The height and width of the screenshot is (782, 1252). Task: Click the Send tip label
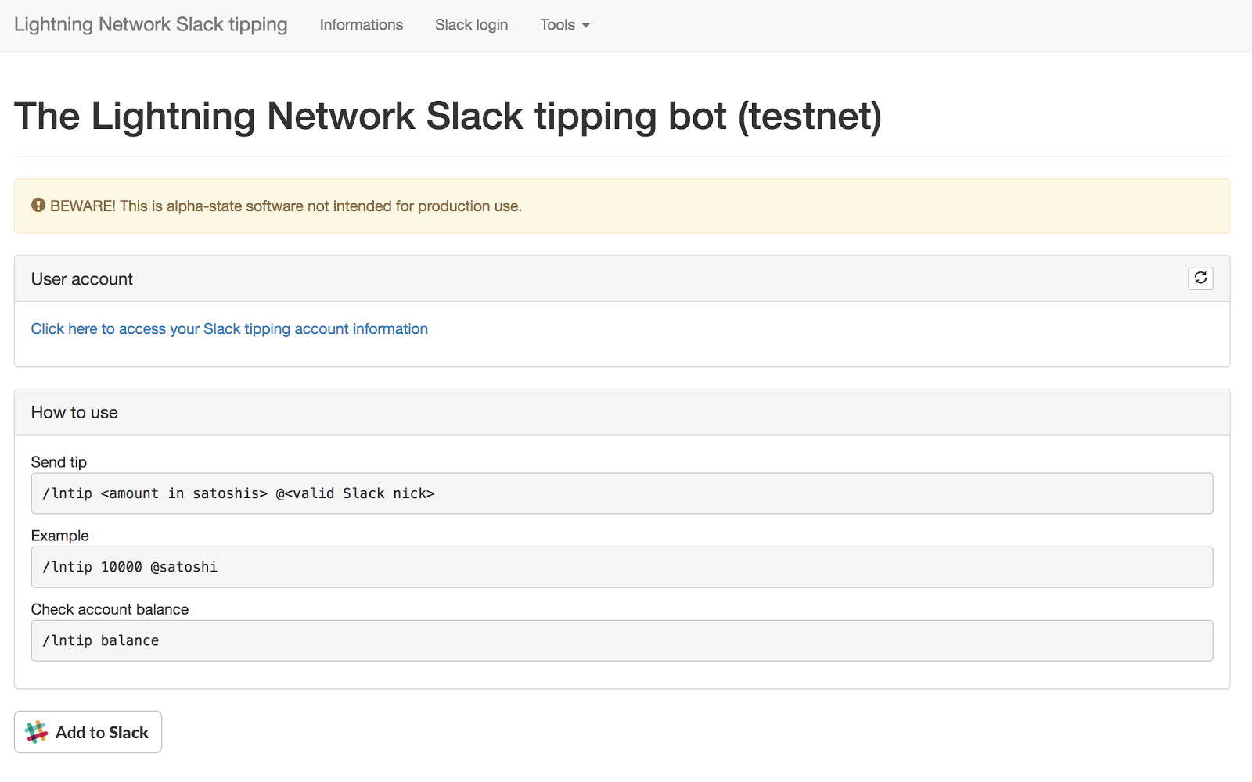[59, 461]
